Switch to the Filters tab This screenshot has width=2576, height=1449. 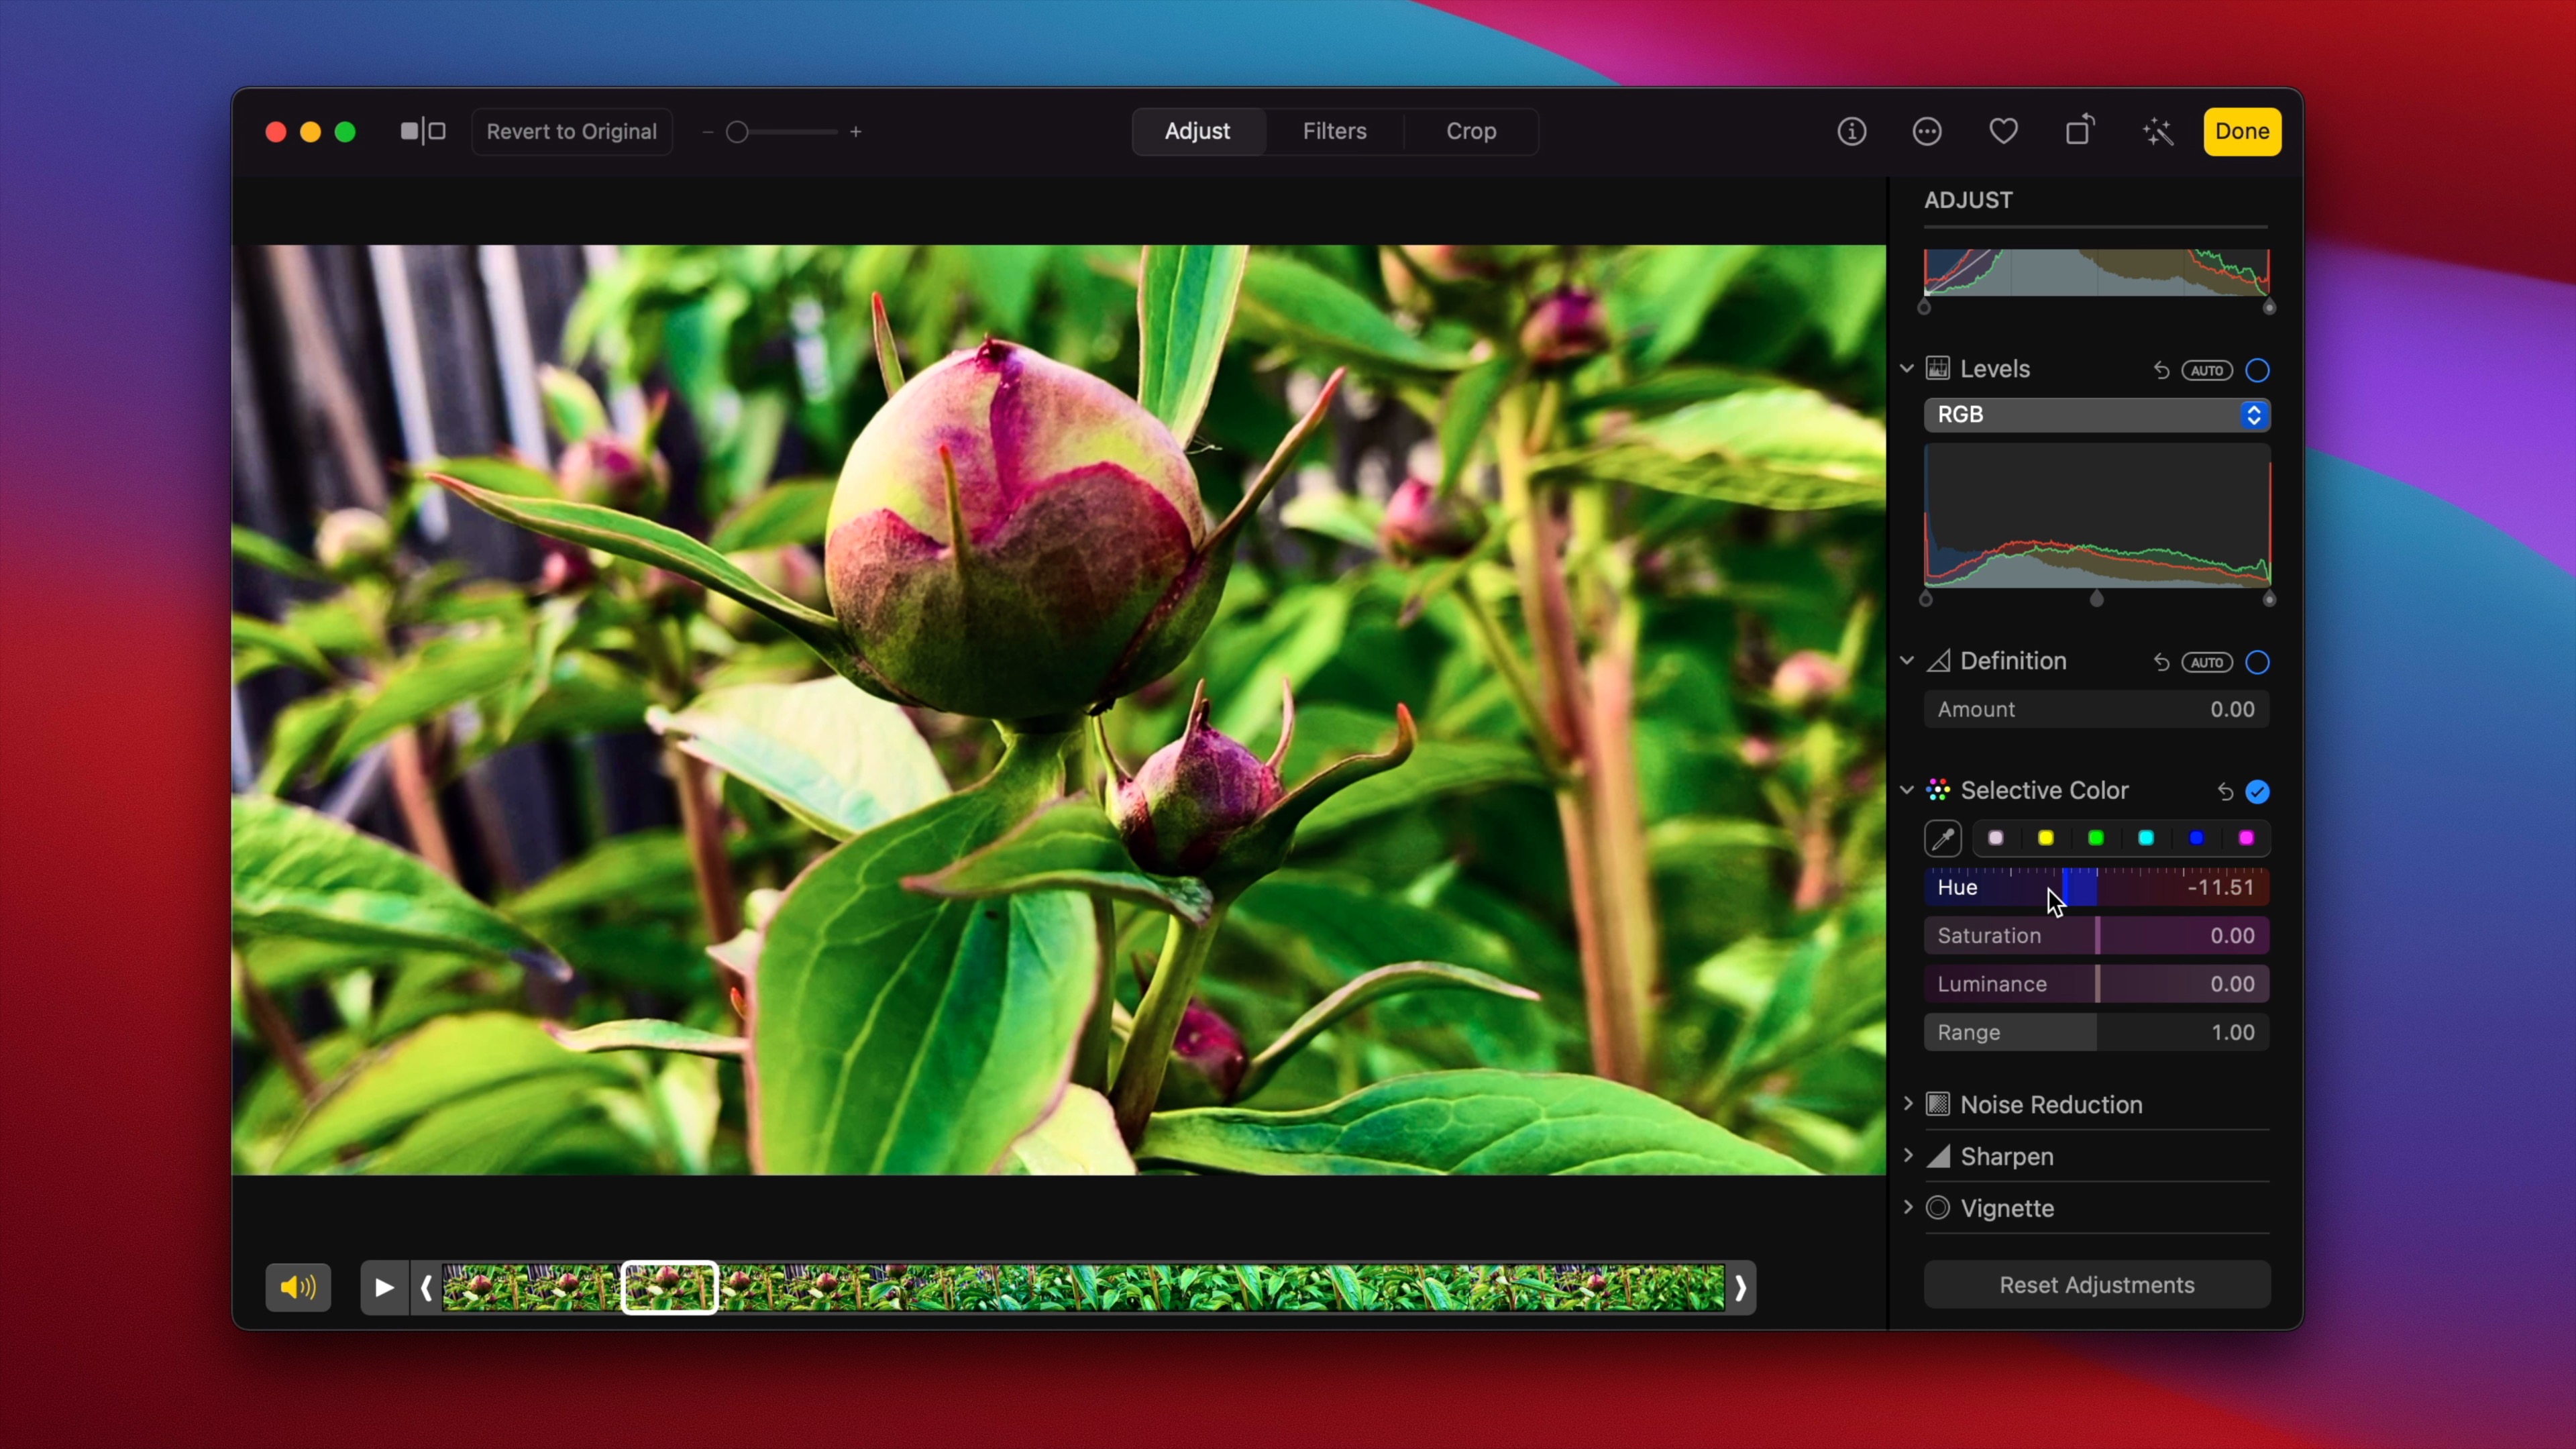coord(1334,131)
